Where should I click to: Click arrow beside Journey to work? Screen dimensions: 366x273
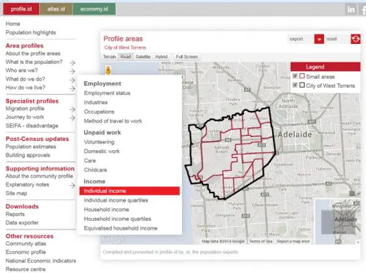point(73,118)
